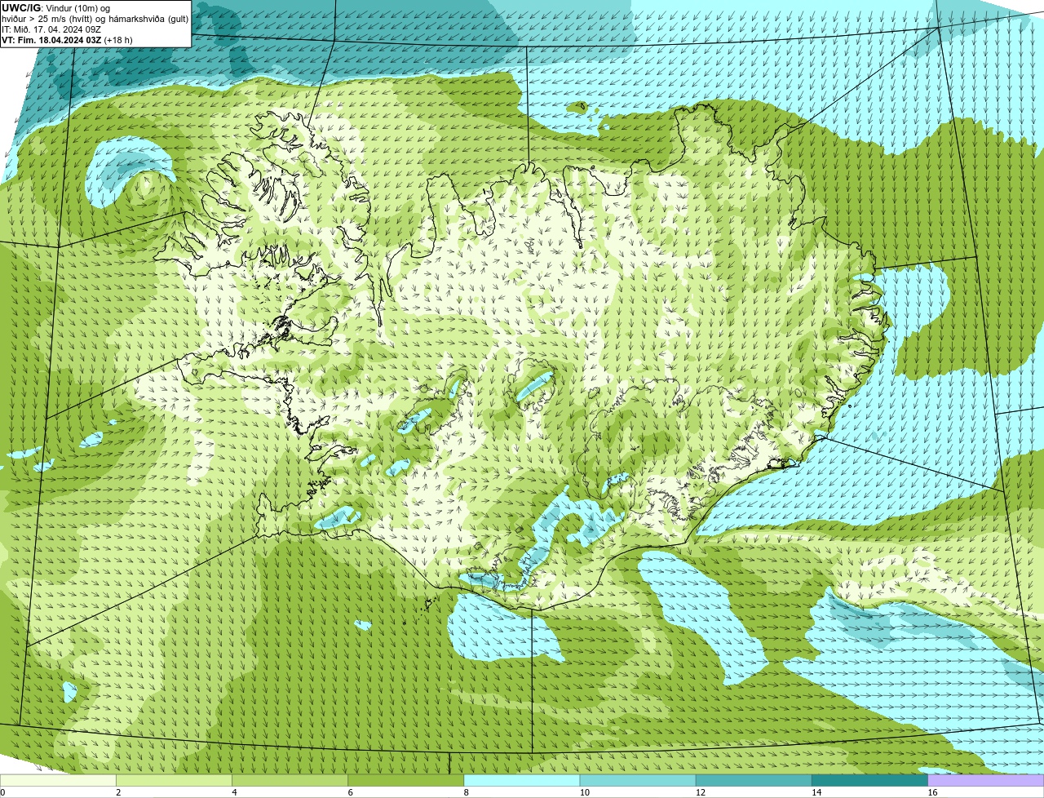1044x798 pixels.
Task: Click the light green 2–4 m/s legend swatch
Action: click(x=174, y=780)
